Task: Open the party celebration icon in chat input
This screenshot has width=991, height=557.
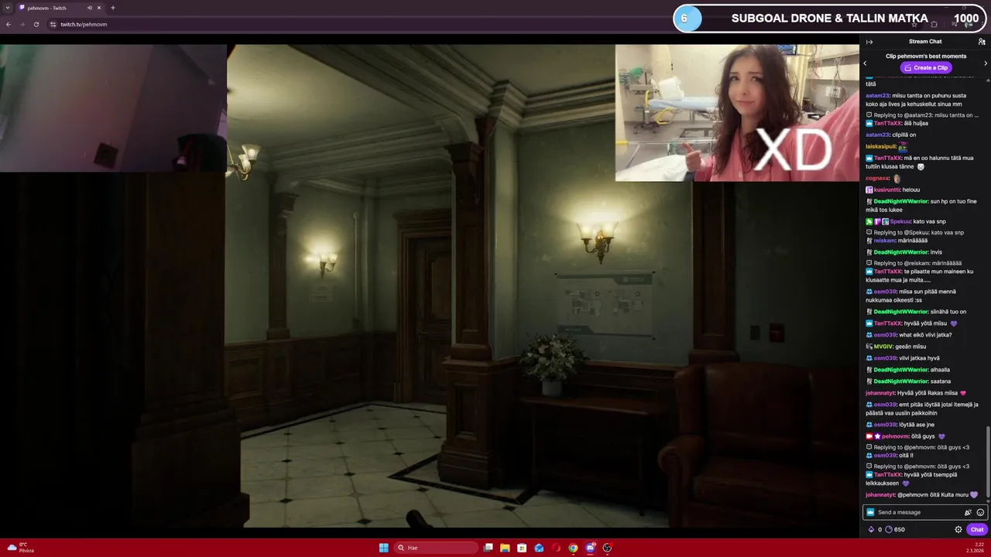Action: [968, 512]
